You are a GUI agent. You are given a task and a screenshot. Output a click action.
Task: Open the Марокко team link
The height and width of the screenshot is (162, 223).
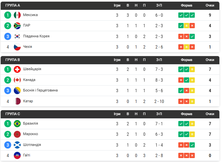(x=31, y=134)
